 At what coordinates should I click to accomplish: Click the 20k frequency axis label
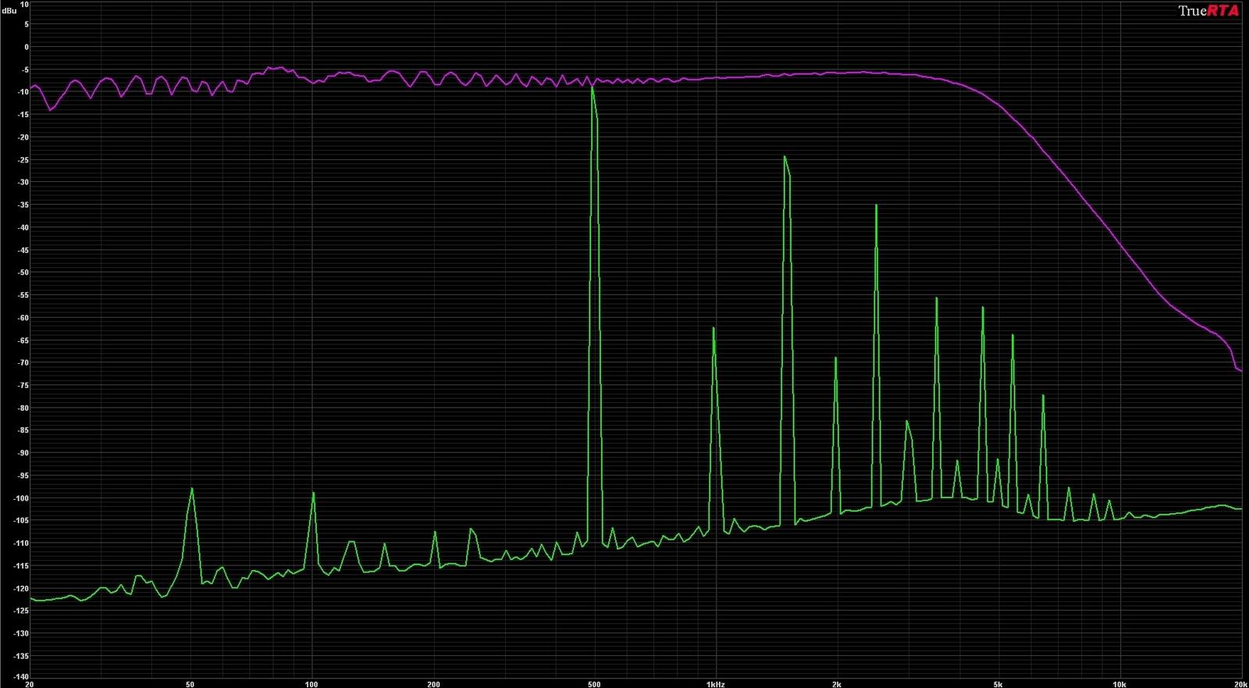[x=1240, y=684]
